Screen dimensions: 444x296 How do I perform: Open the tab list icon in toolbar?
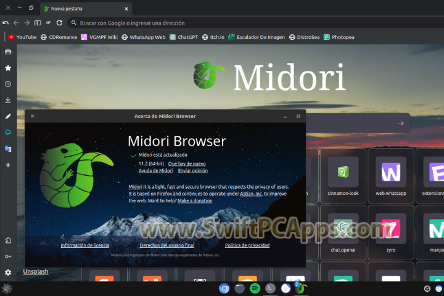(49, 23)
